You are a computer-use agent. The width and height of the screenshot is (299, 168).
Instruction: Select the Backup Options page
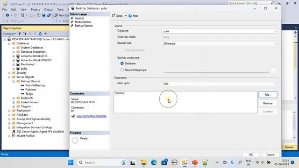(84, 26)
